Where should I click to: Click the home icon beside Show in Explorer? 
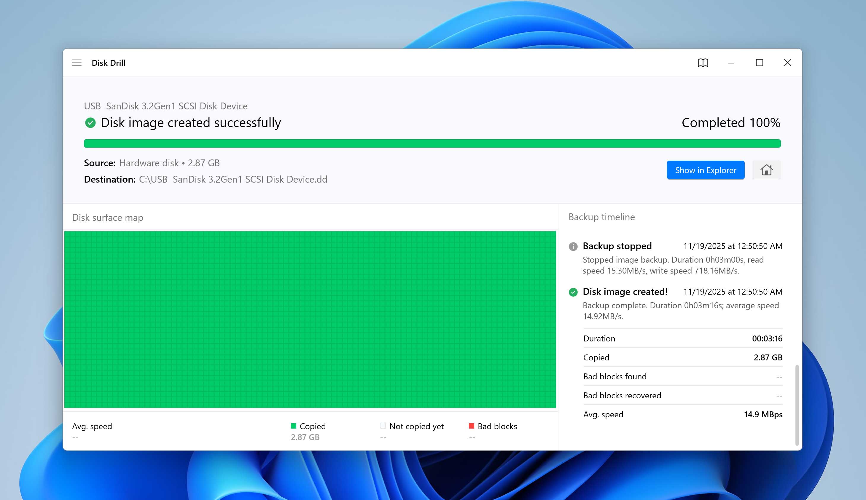click(x=767, y=170)
